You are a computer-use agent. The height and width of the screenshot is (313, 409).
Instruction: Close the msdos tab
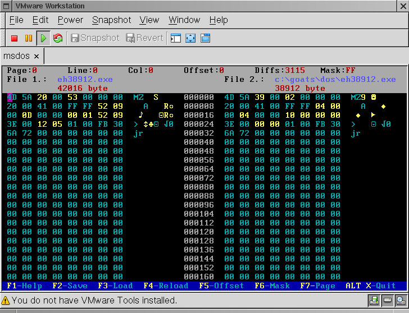37,56
